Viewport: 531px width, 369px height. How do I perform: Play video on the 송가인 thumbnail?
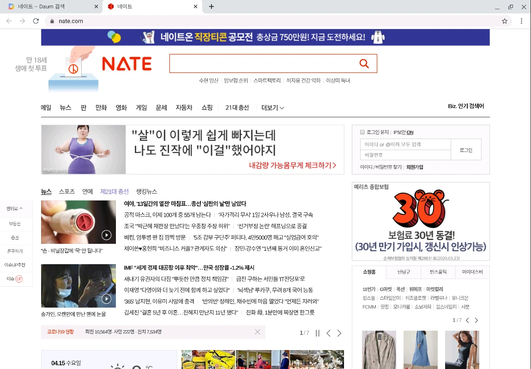106,298
